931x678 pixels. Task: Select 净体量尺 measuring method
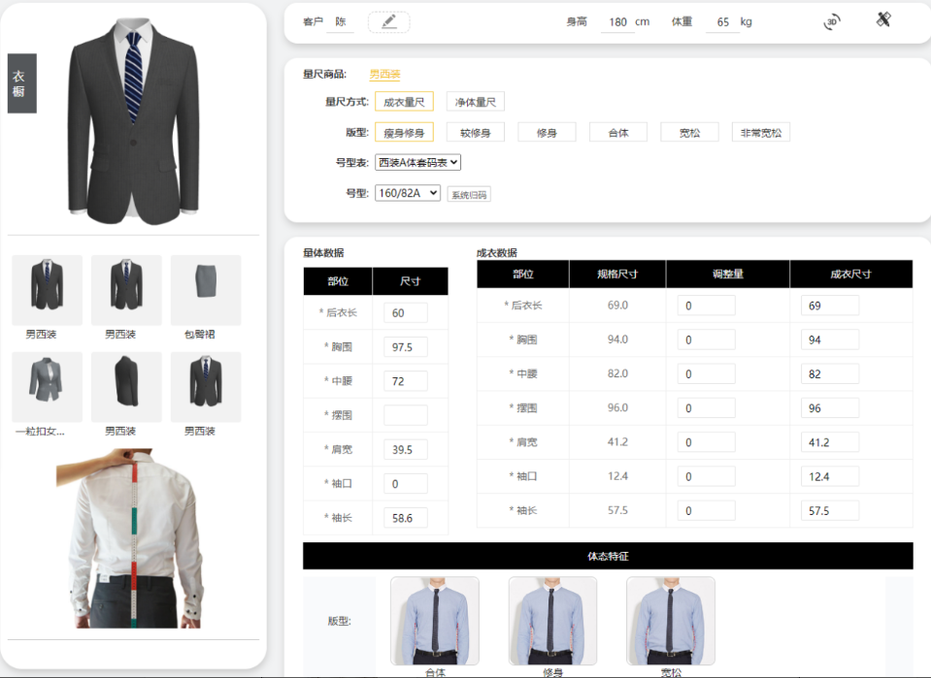tap(476, 102)
